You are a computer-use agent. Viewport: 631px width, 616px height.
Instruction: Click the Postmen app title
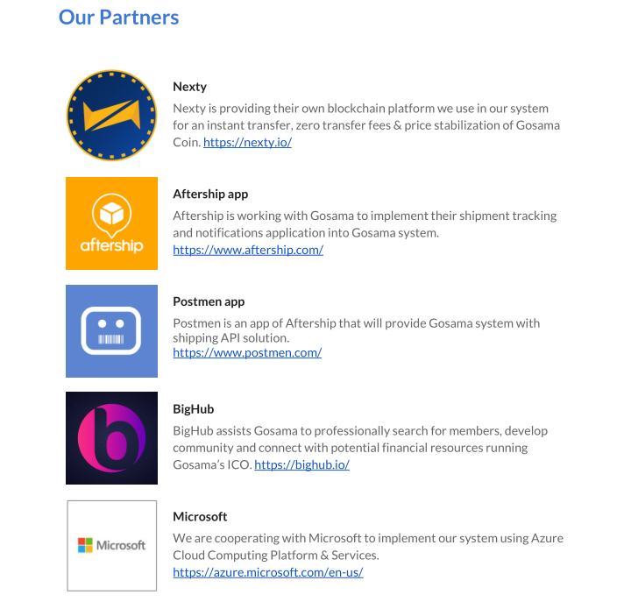[x=209, y=301]
